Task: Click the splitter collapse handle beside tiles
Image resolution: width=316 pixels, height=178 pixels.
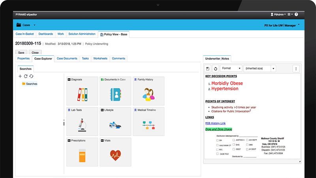Action: 64,123
